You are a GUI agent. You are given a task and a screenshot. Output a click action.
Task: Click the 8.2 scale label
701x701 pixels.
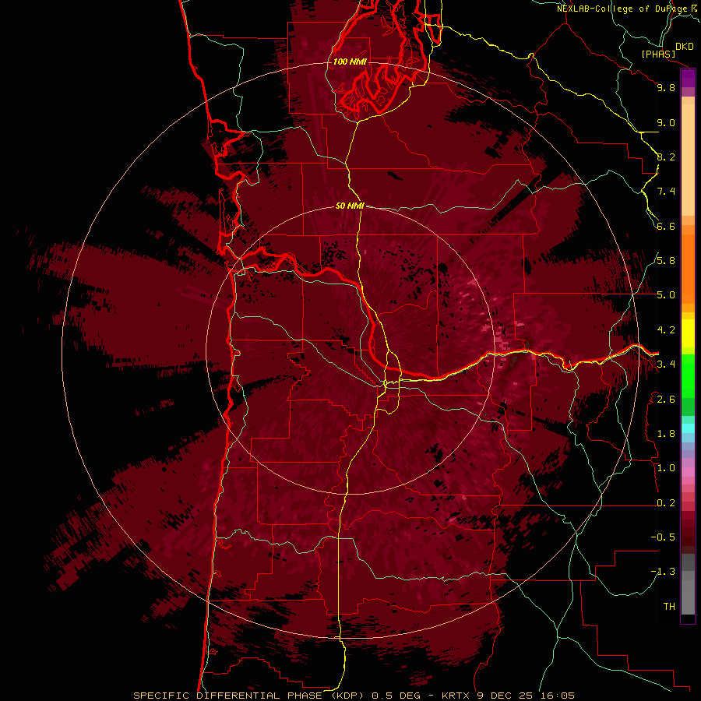[666, 157]
